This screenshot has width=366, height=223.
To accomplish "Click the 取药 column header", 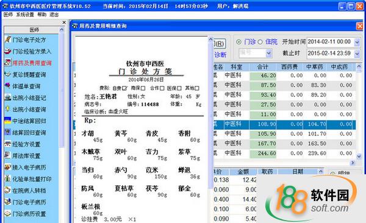I will (x=267, y=172).
